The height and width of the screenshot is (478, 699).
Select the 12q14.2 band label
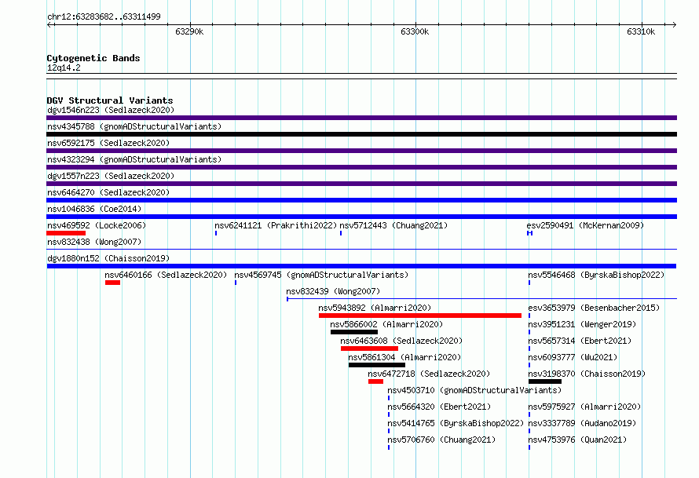pyautogui.click(x=64, y=68)
